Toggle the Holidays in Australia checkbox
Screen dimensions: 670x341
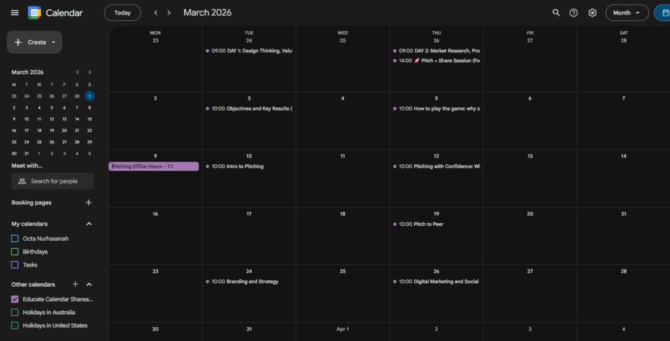tap(15, 312)
